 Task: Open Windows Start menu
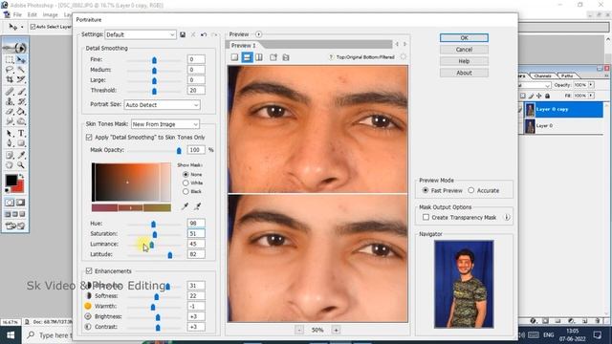click(x=11, y=335)
